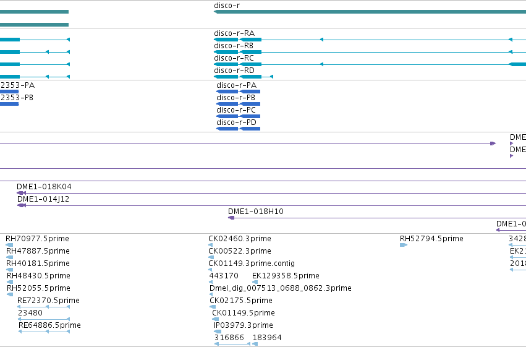
Task: Click the RE72370.5prime alignment glyph
Action: click(x=43, y=307)
